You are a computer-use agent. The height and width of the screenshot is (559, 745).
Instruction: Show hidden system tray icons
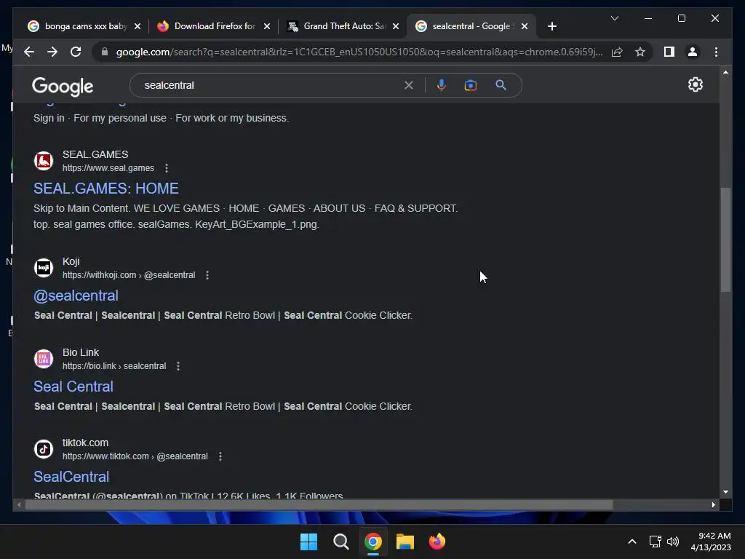click(632, 542)
